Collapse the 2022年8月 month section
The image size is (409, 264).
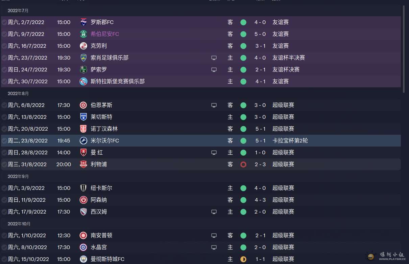click(18, 93)
